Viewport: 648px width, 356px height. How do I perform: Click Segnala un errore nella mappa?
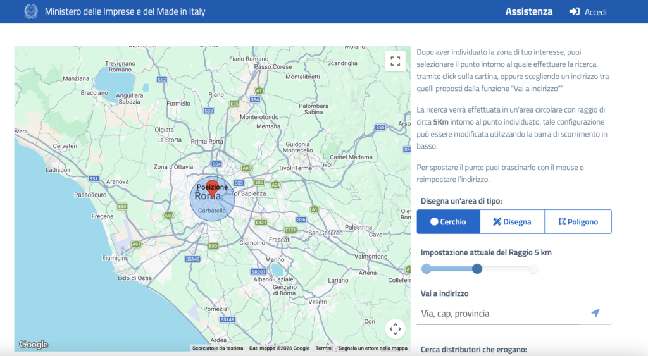(373, 348)
